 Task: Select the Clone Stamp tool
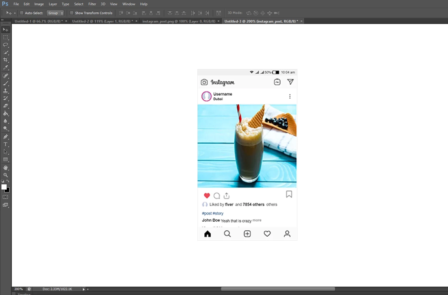pyautogui.click(x=5, y=91)
